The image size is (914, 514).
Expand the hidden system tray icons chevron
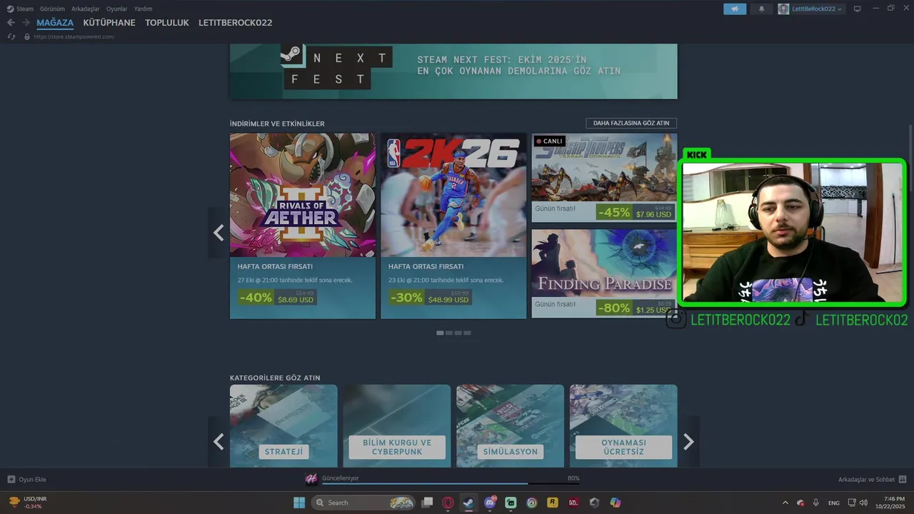pos(785,503)
